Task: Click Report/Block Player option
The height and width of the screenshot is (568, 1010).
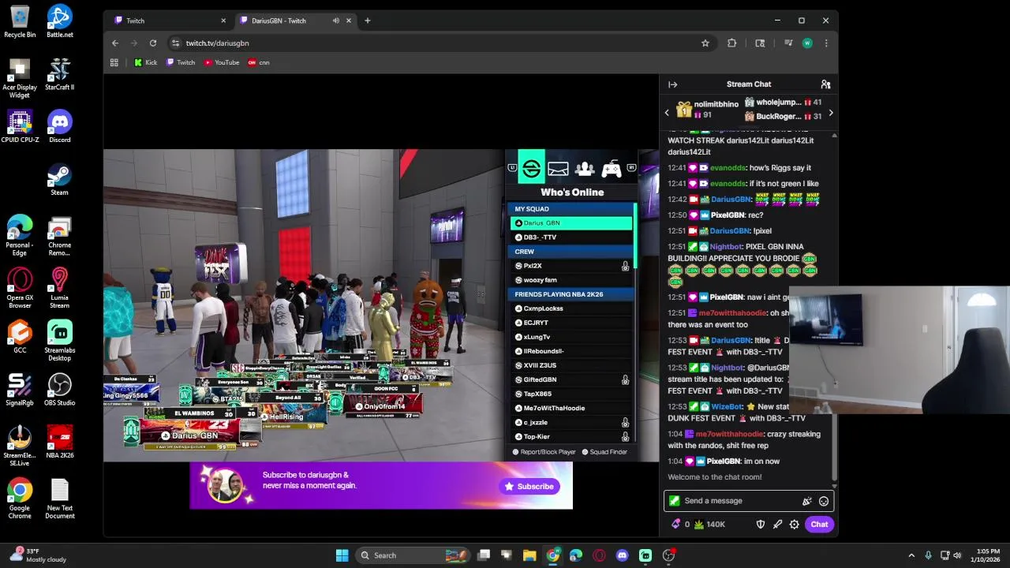Action: click(x=544, y=452)
